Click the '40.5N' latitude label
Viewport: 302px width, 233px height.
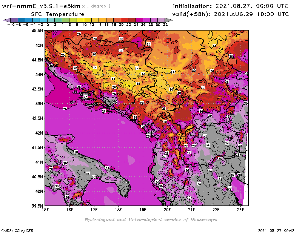(x=37, y=177)
